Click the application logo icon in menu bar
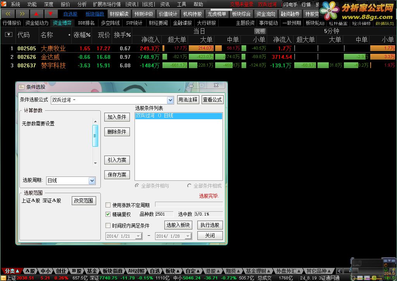 (x=3, y=4)
